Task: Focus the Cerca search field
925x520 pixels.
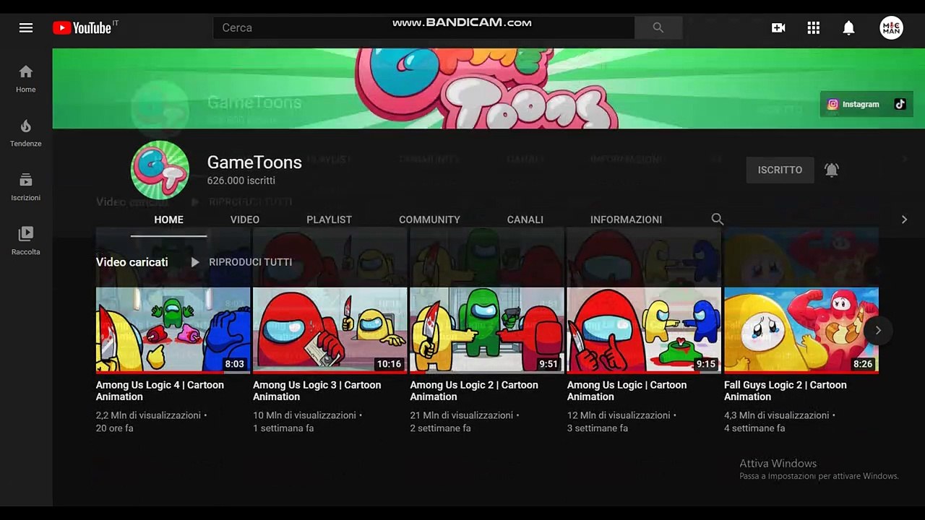Action: 423,27
